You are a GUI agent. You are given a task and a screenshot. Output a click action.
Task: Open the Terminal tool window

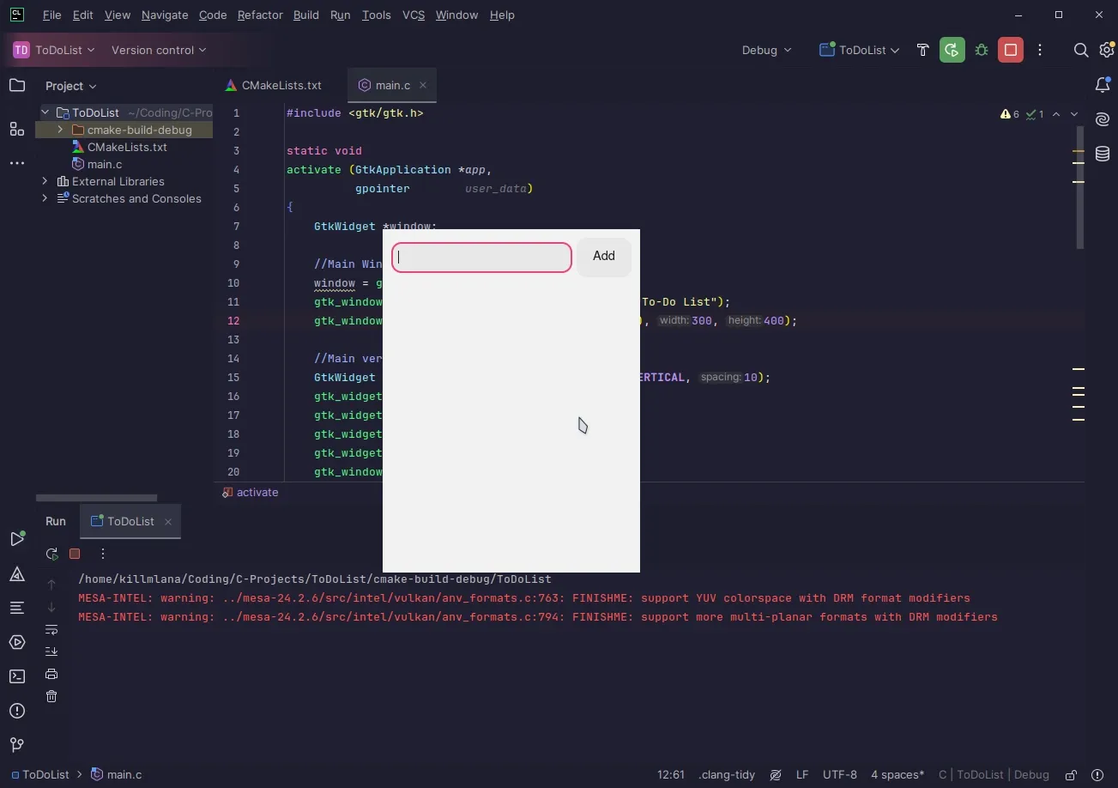pos(16,676)
